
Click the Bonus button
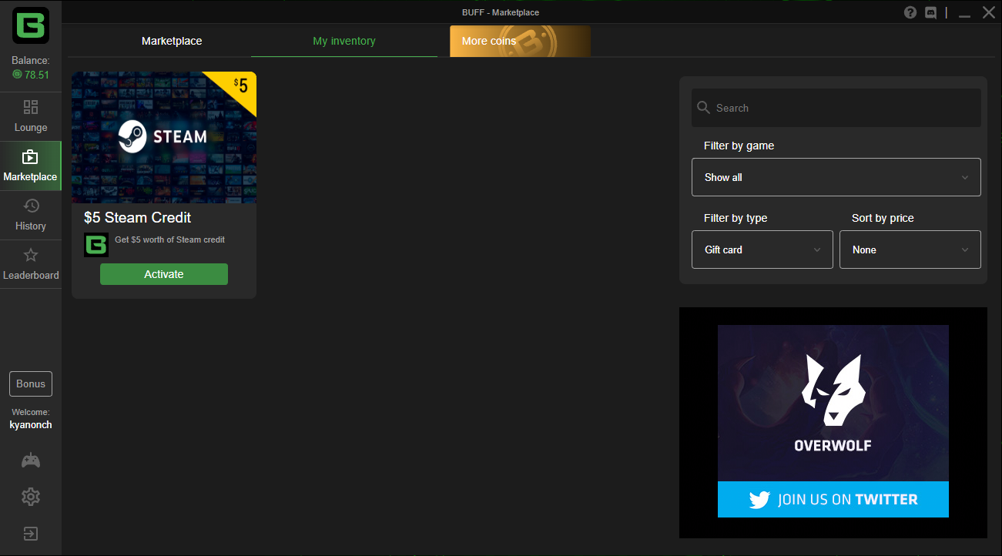[31, 384]
